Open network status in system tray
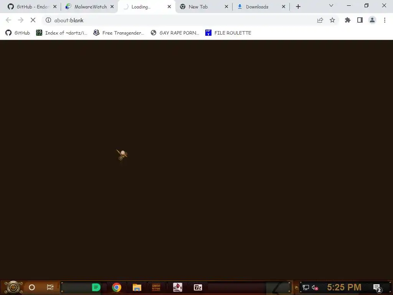The width and height of the screenshot is (393, 295). click(306, 287)
